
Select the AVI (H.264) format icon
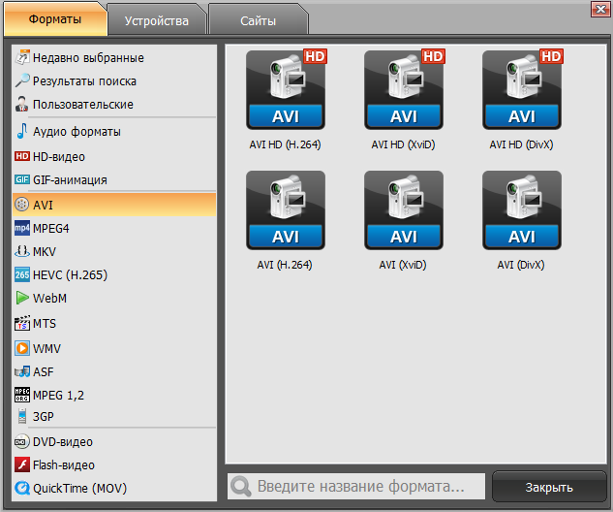286,210
